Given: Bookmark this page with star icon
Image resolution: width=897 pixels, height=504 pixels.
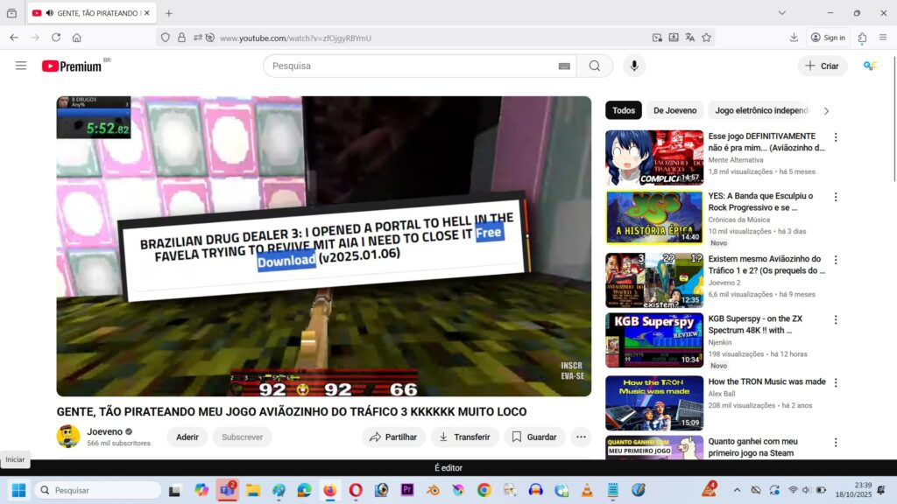Looking at the screenshot, I should [x=706, y=38].
